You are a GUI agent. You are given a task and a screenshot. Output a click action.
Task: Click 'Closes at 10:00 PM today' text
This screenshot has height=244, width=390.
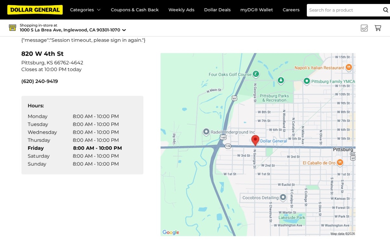coord(51,69)
